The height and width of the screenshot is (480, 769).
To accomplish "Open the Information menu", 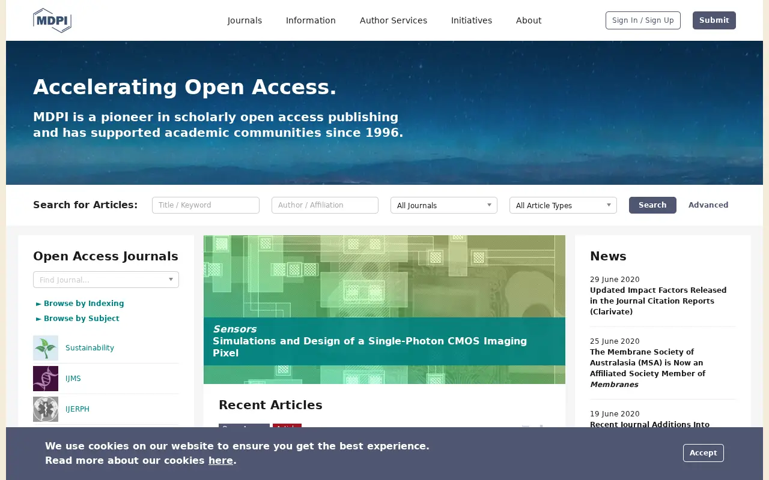I will (x=311, y=20).
